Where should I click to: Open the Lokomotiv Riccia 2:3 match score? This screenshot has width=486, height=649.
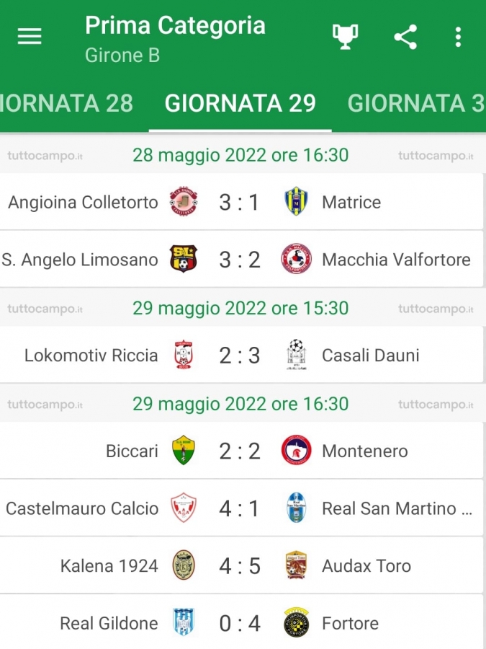240,356
